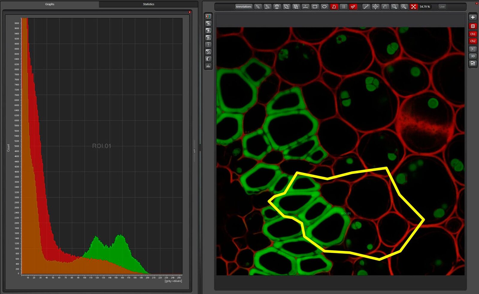
Task: Click the export gallery icon below 3D
Action: click(473, 63)
